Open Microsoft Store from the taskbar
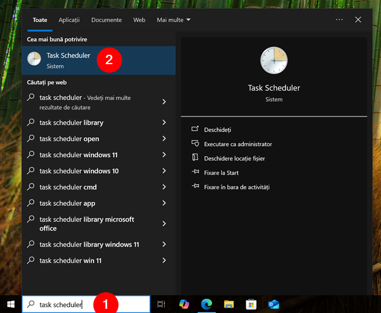Viewport: 381px width, 313px height. 251,304
